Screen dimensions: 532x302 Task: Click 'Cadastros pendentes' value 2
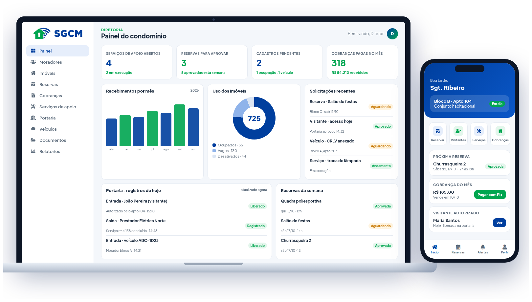click(x=259, y=63)
